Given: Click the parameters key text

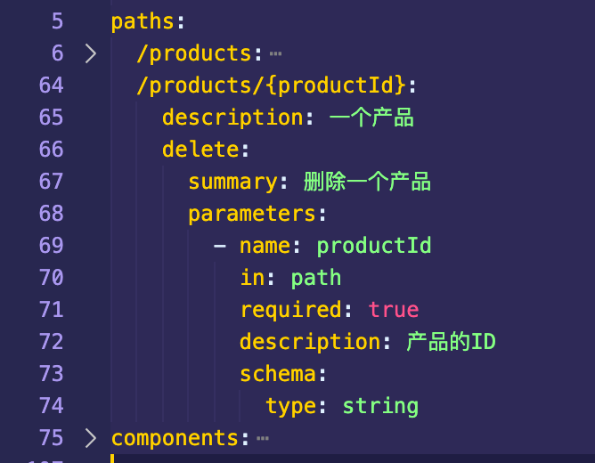Looking at the screenshot, I should (x=251, y=214).
